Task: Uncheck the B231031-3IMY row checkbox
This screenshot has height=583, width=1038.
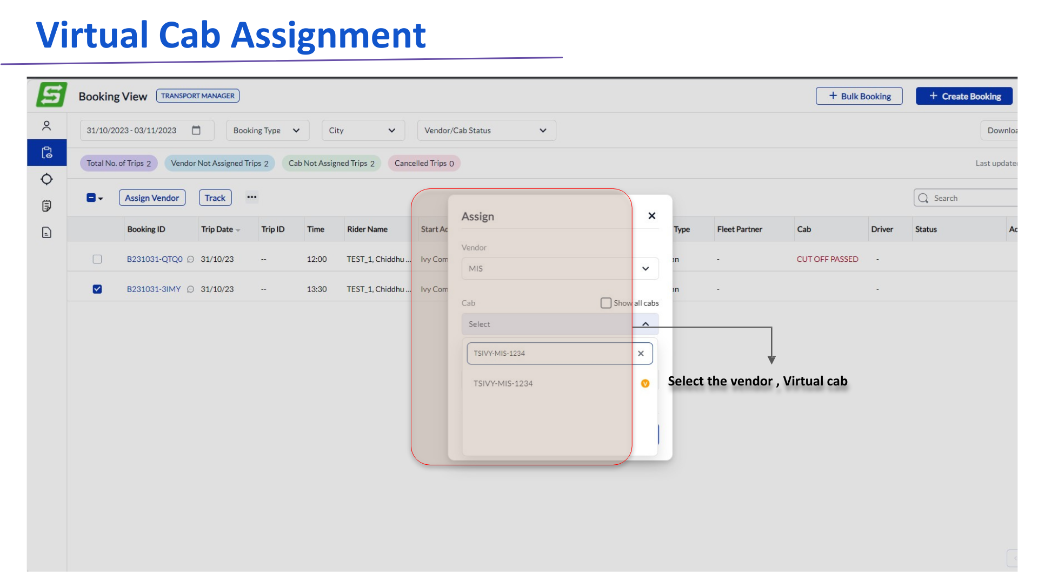Action: [97, 289]
